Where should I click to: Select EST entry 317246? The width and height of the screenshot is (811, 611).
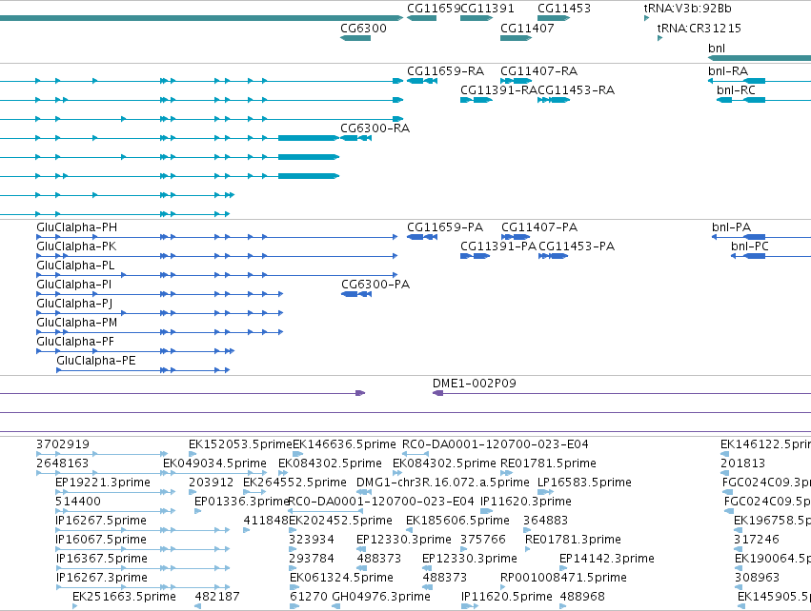click(x=756, y=540)
